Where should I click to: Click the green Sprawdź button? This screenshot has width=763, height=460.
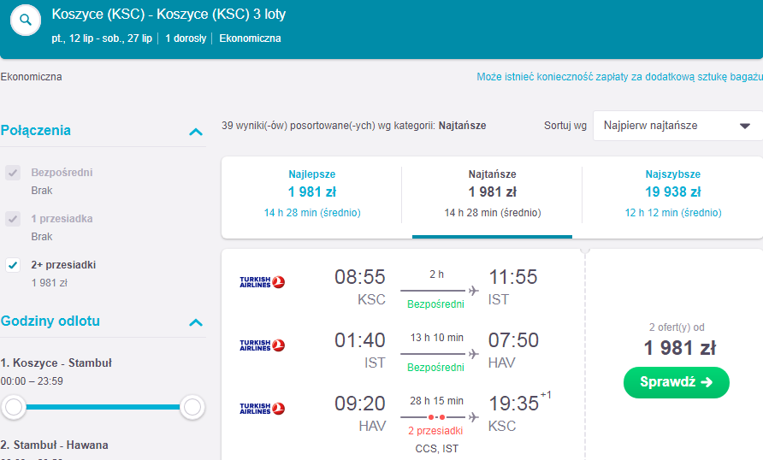tap(677, 382)
